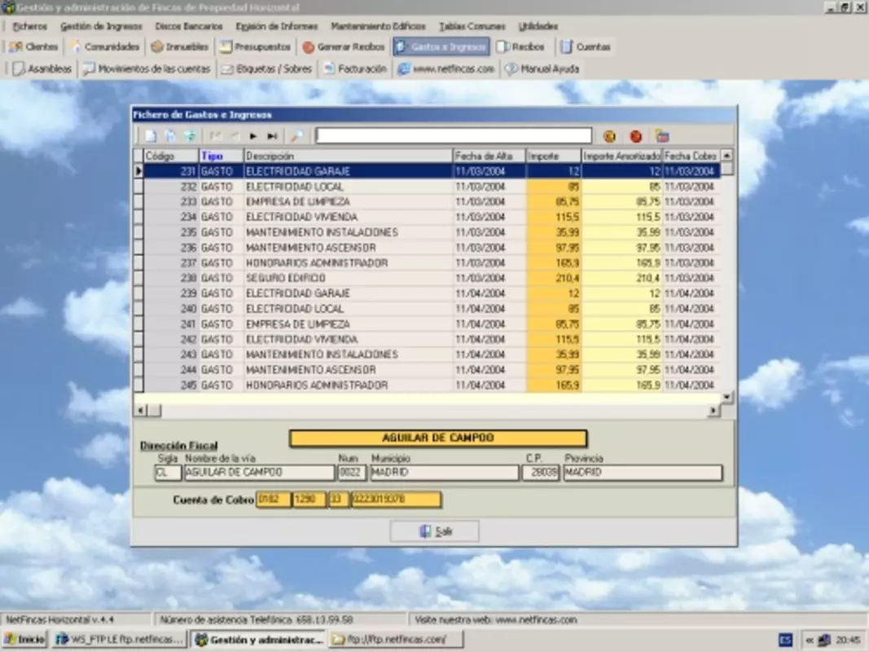
Task: Click the Generar Recibos toolbar button
Action: [344, 47]
